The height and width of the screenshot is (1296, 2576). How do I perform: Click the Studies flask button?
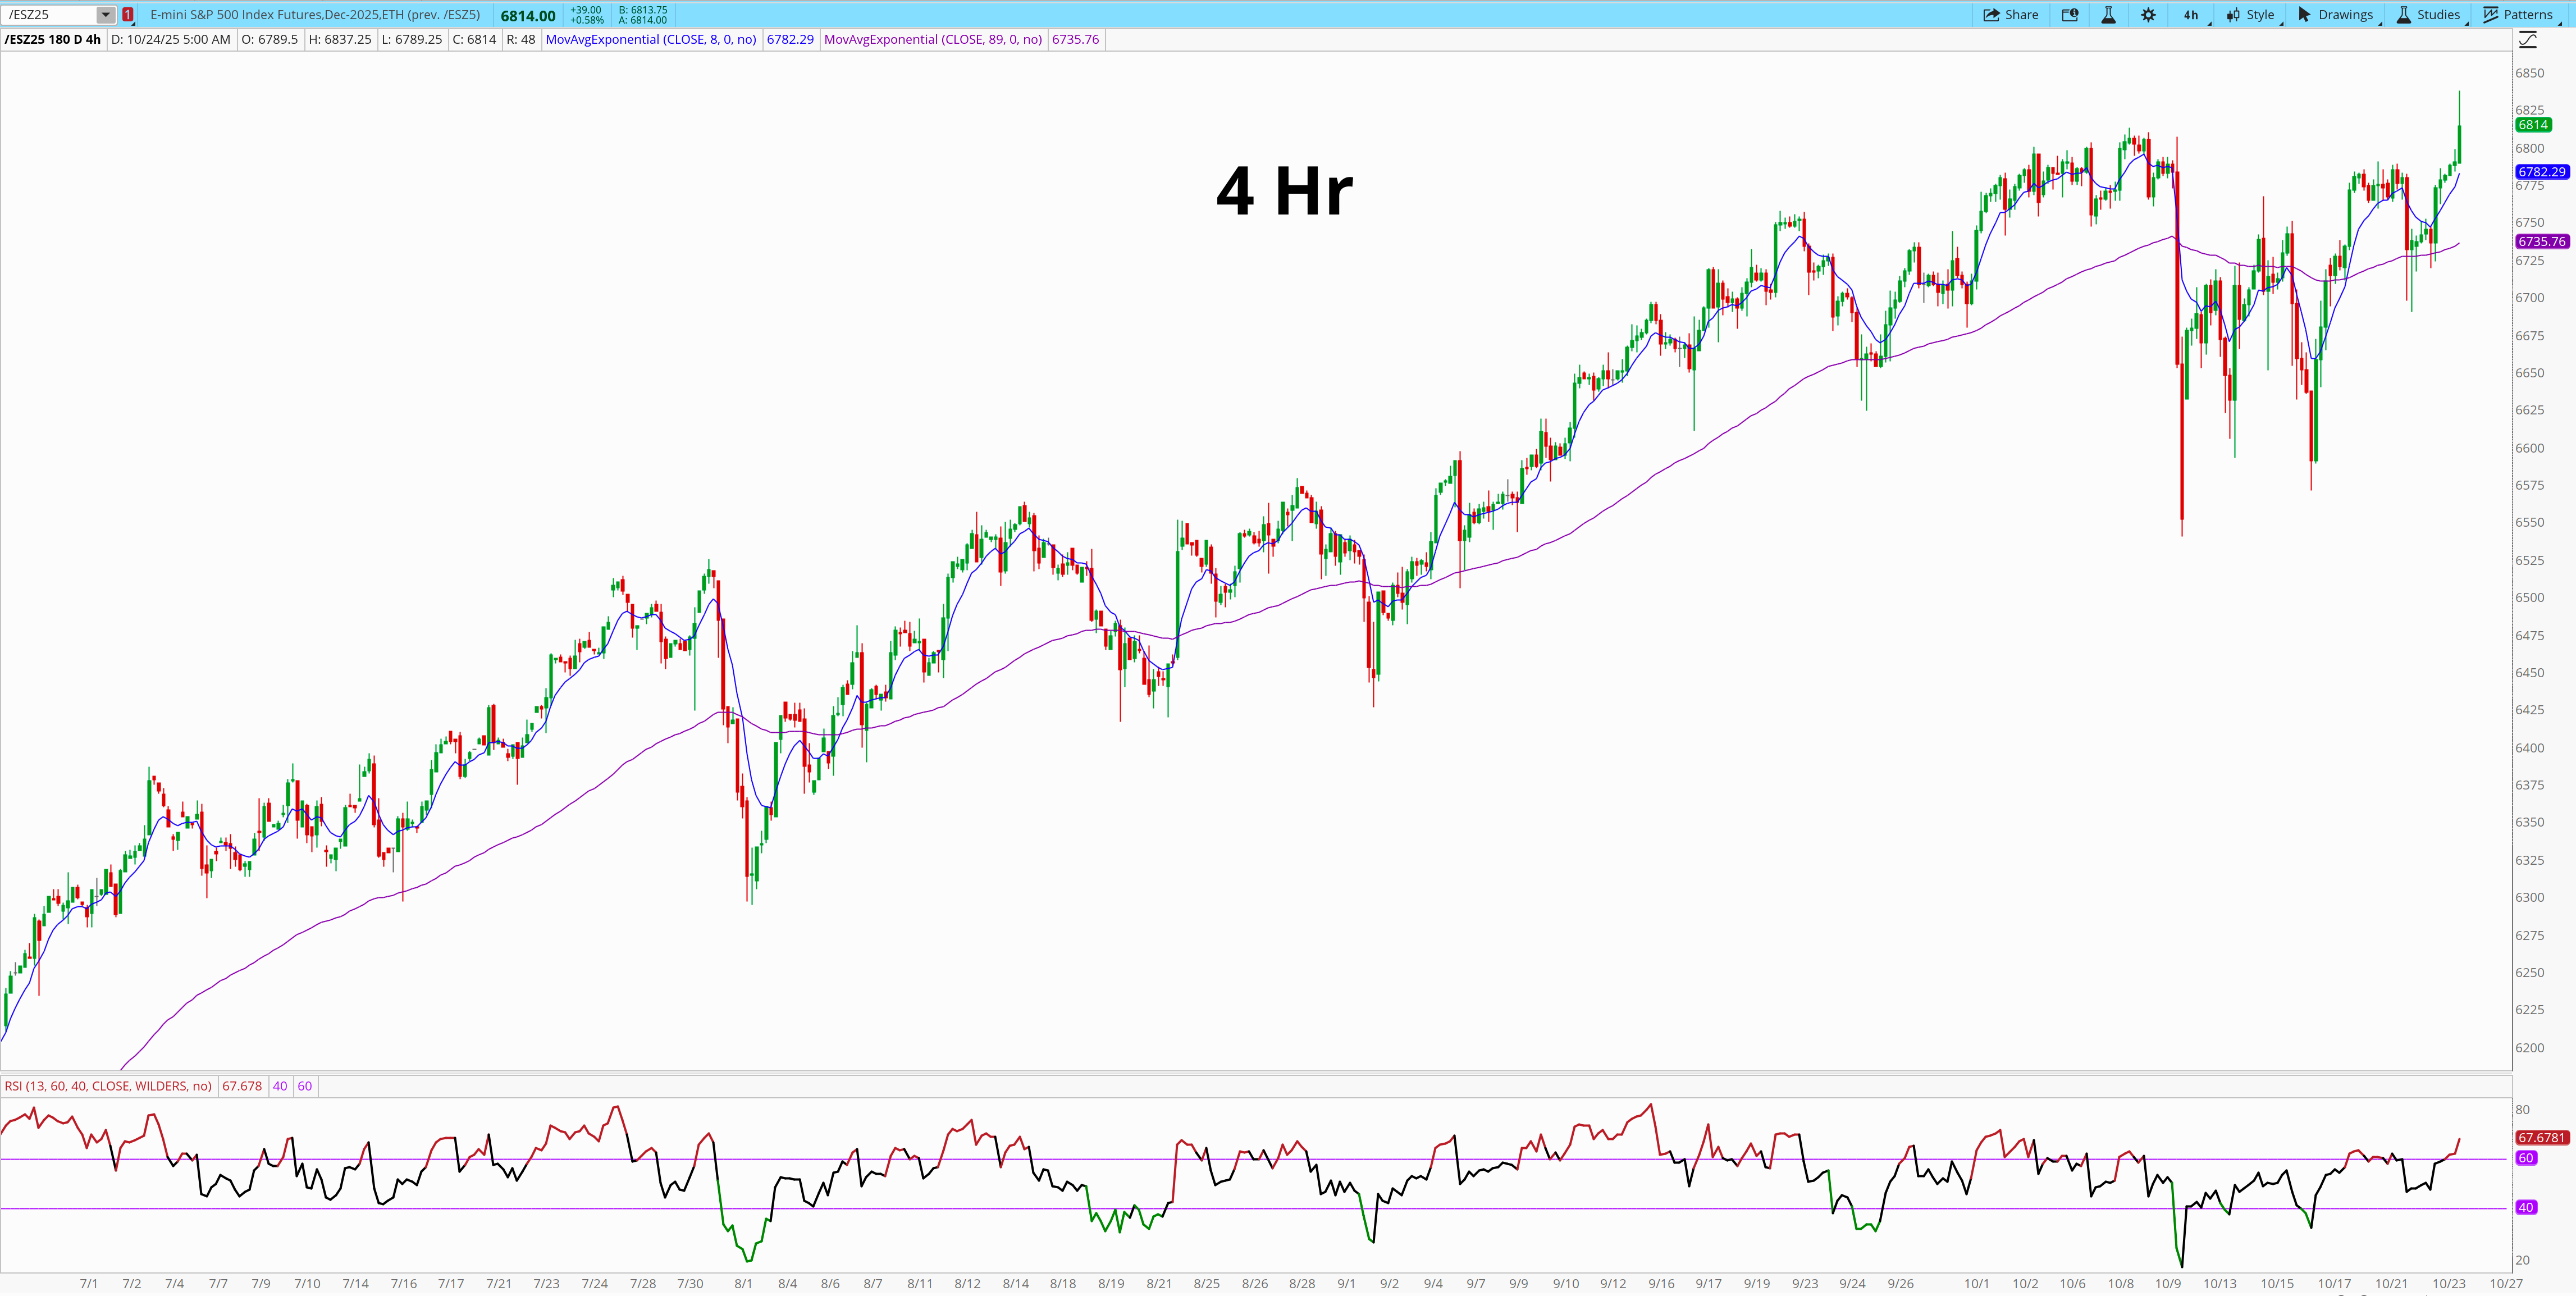coord(2428,15)
